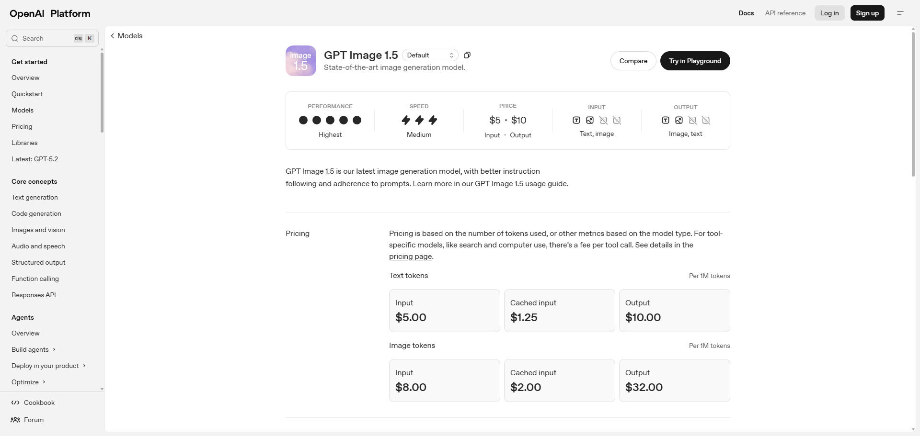The width and height of the screenshot is (920, 436).
Task: Click the Try in Playground button
Action: tap(695, 61)
